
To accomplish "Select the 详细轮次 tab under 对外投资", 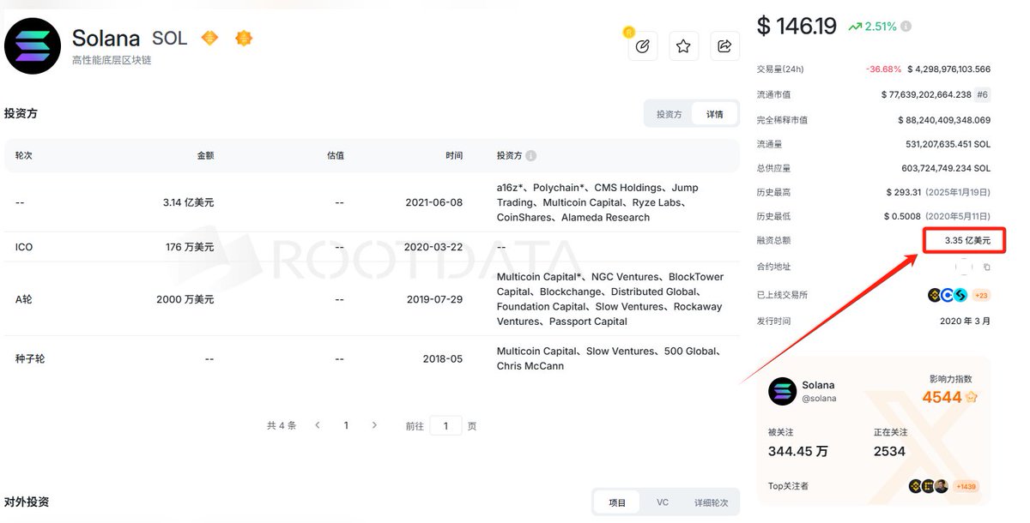I will pyautogui.click(x=712, y=502).
